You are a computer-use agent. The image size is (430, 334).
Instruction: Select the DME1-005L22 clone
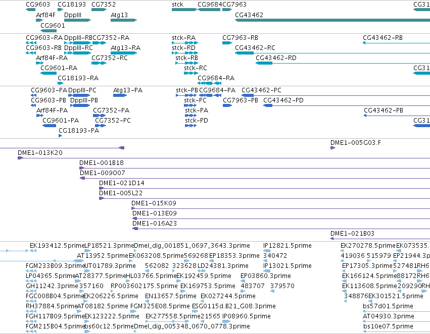[265, 199]
